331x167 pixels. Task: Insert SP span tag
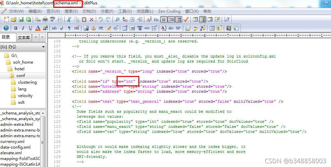pos(178,28)
